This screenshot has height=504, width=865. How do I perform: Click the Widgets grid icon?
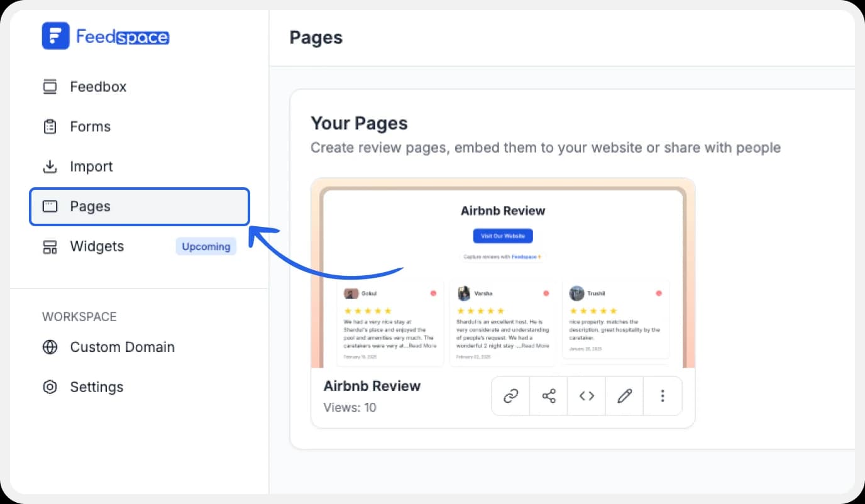(50, 247)
